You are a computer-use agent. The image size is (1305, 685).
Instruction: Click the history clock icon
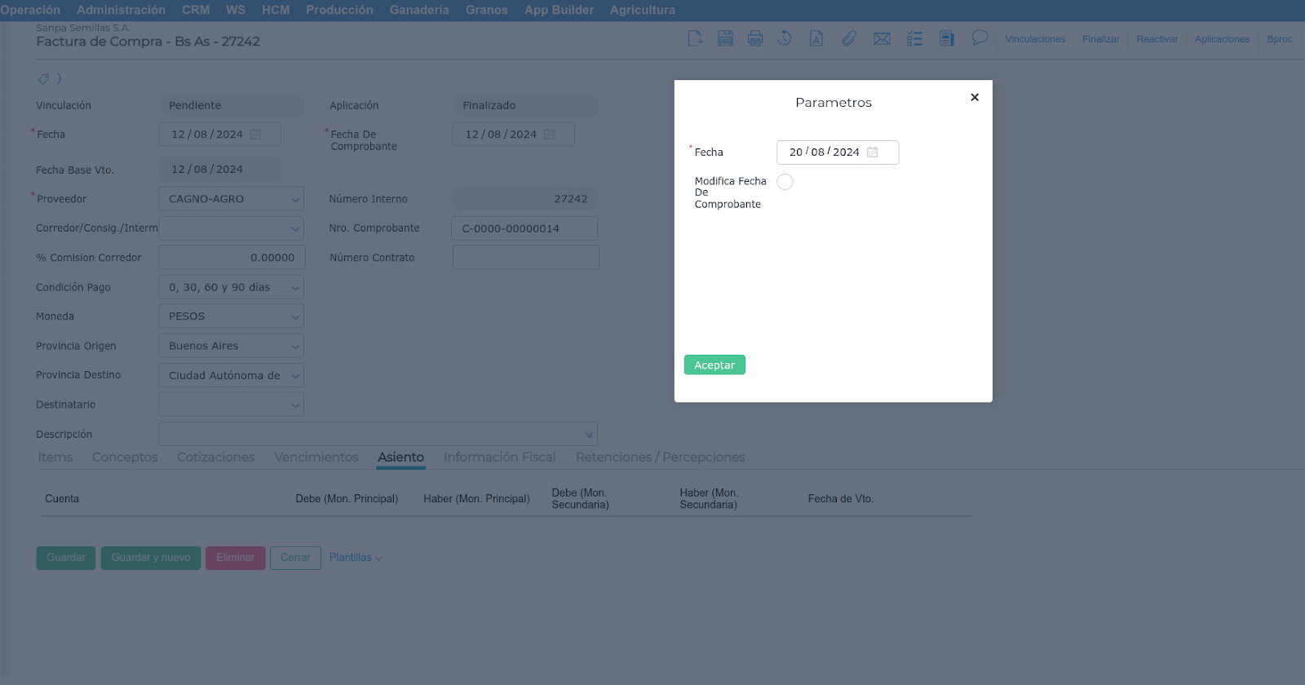[785, 38]
